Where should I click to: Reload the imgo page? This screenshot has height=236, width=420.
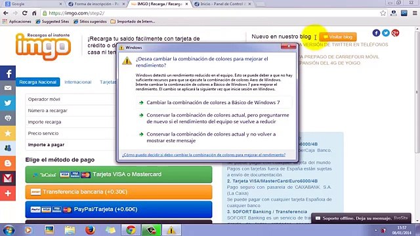25,13
